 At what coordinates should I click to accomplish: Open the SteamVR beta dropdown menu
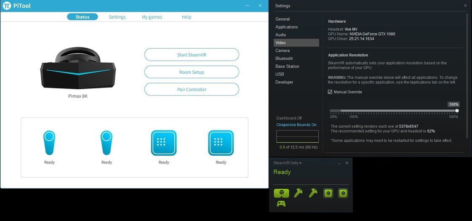coord(288,163)
